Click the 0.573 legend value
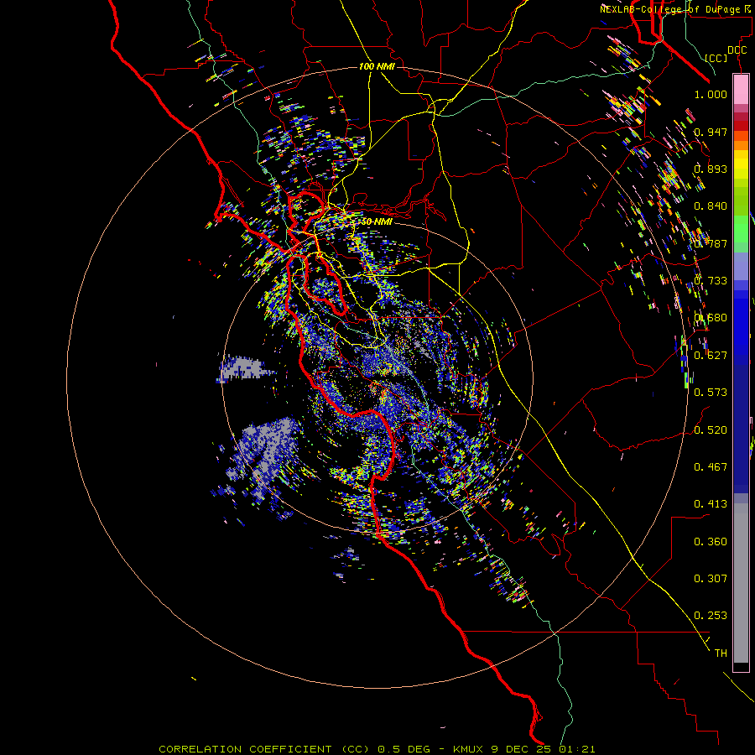The height and width of the screenshot is (755, 755). click(x=711, y=393)
